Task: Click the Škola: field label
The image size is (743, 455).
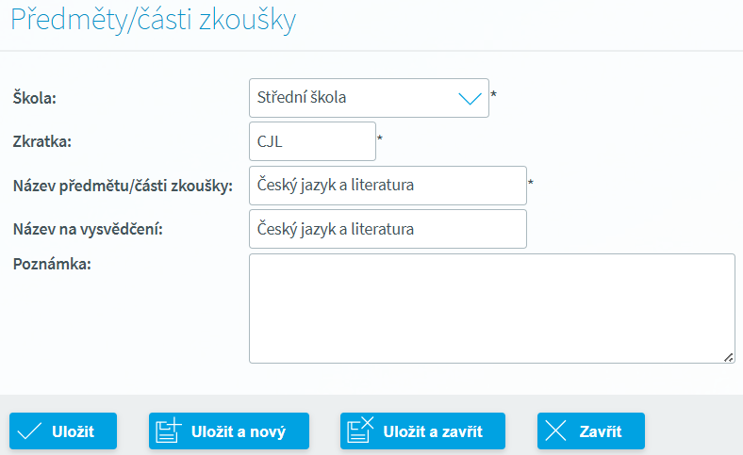Action: click(35, 99)
